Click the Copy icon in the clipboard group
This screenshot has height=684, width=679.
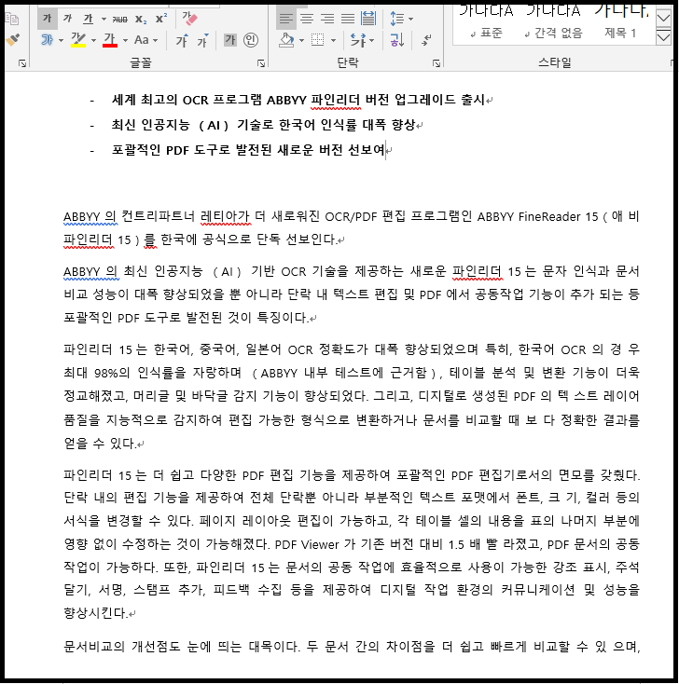click(12, 19)
